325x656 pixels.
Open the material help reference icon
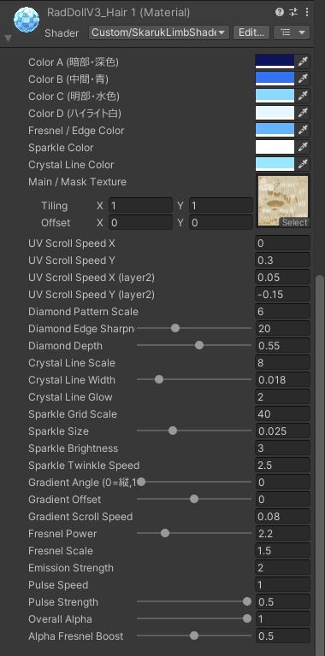tap(280, 12)
